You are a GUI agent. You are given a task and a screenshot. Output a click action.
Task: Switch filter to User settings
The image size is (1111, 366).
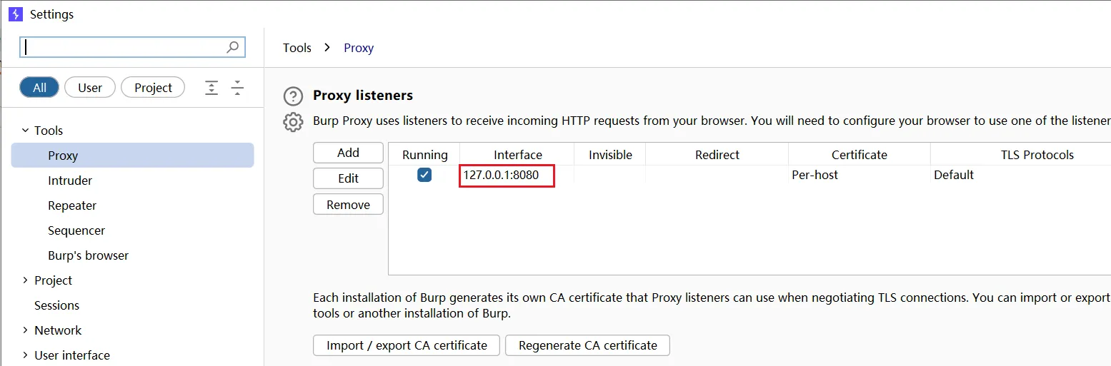tap(90, 88)
